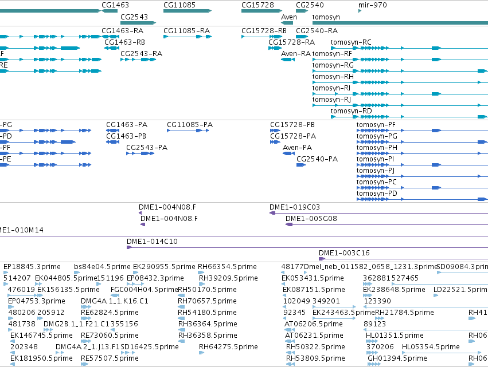The width and height of the screenshot is (488, 367).
Task: Click the tomosyn gene label
Action: 326,17
